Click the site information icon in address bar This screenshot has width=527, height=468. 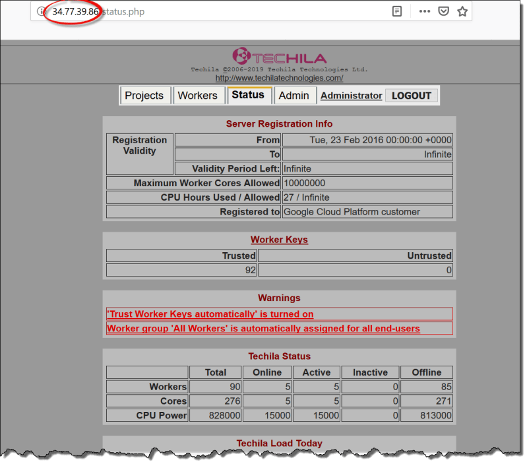[41, 11]
